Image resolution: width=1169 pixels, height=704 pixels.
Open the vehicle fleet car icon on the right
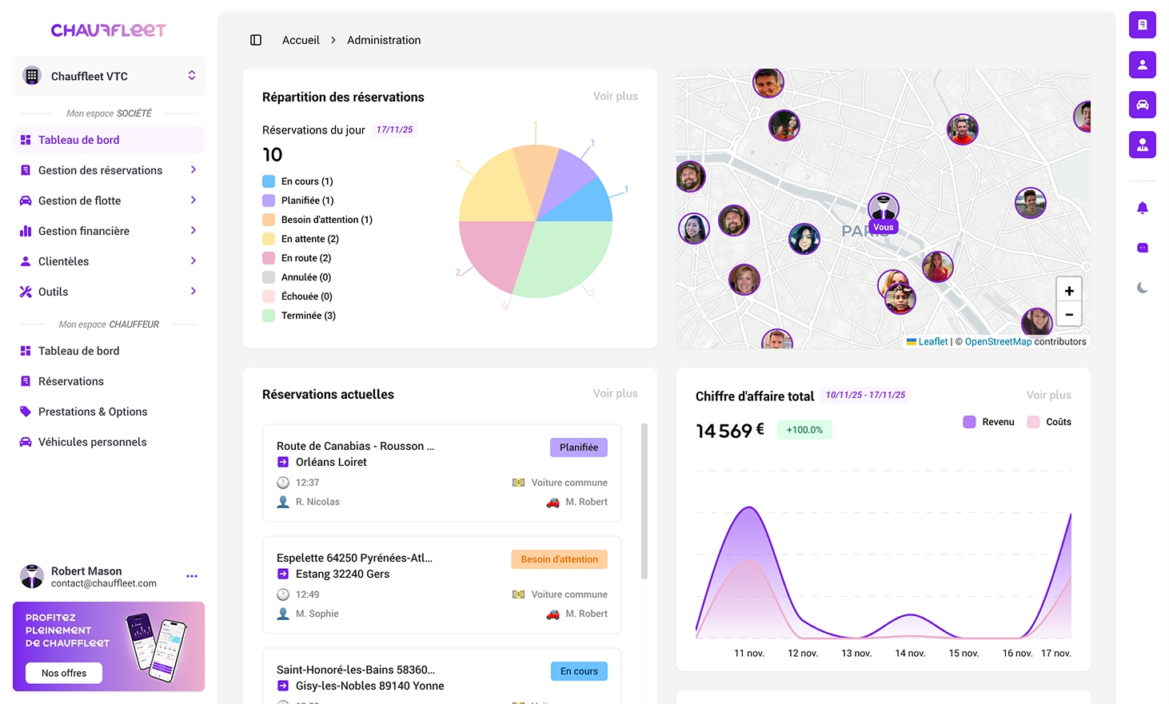1143,105
